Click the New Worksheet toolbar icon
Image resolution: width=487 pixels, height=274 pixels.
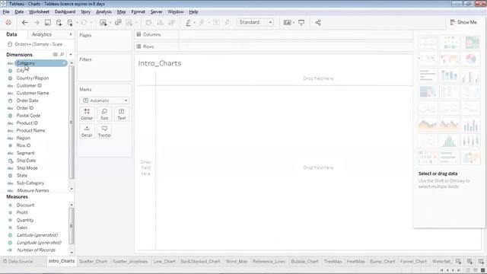[x=103, y=22]
